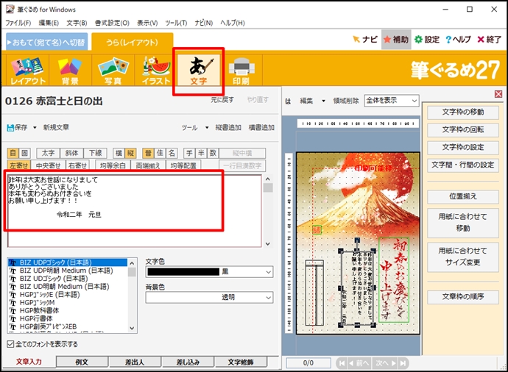This screenshot has width=508, height=372.
Task: Open the 表示(V) menu
Action: click(x=147, y=23)
